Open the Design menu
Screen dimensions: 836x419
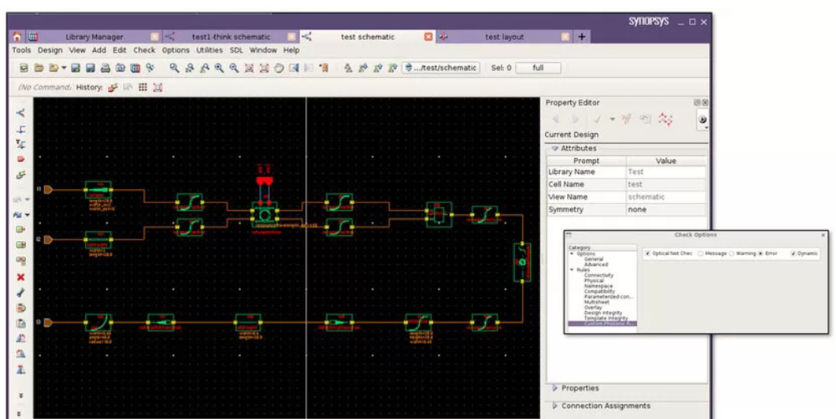[x=50, y=50]
